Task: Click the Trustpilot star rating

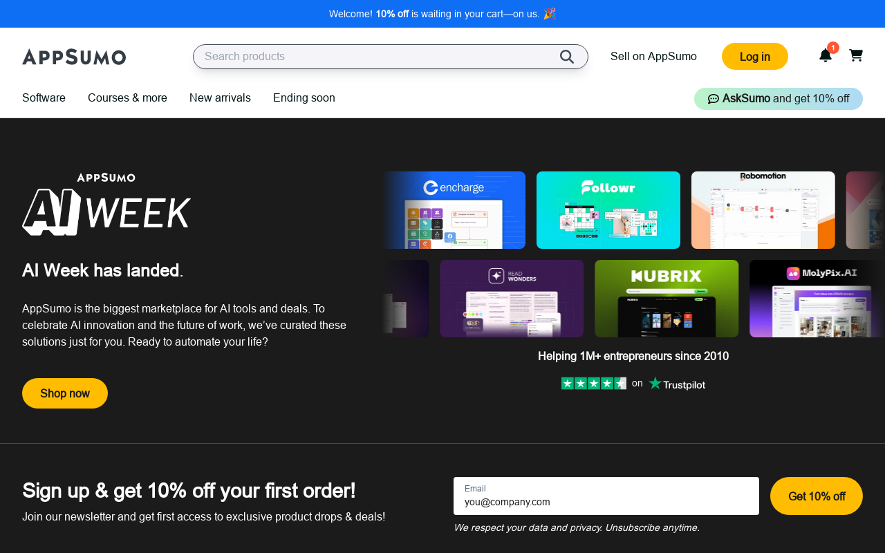Action: 594,383
